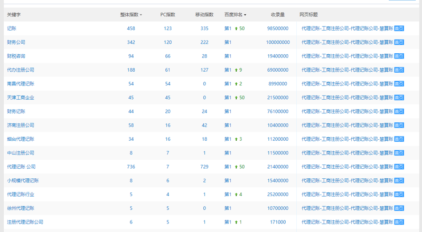Open the page title link in the 财务记账 row
This screenshot has height=232, width=422.
(x=347, y=111)
